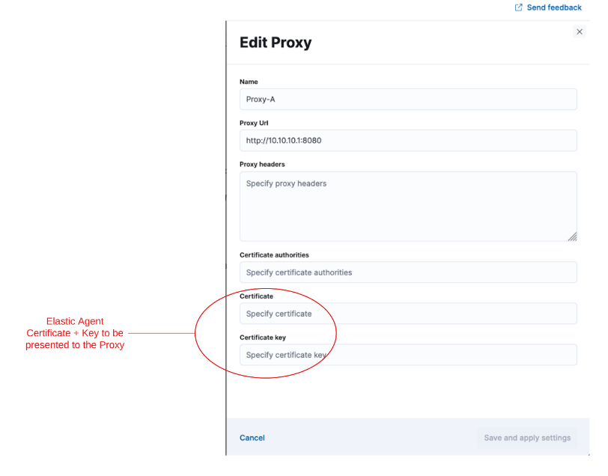Close the Edit Proxy flyout with the X

click(580, 31)
